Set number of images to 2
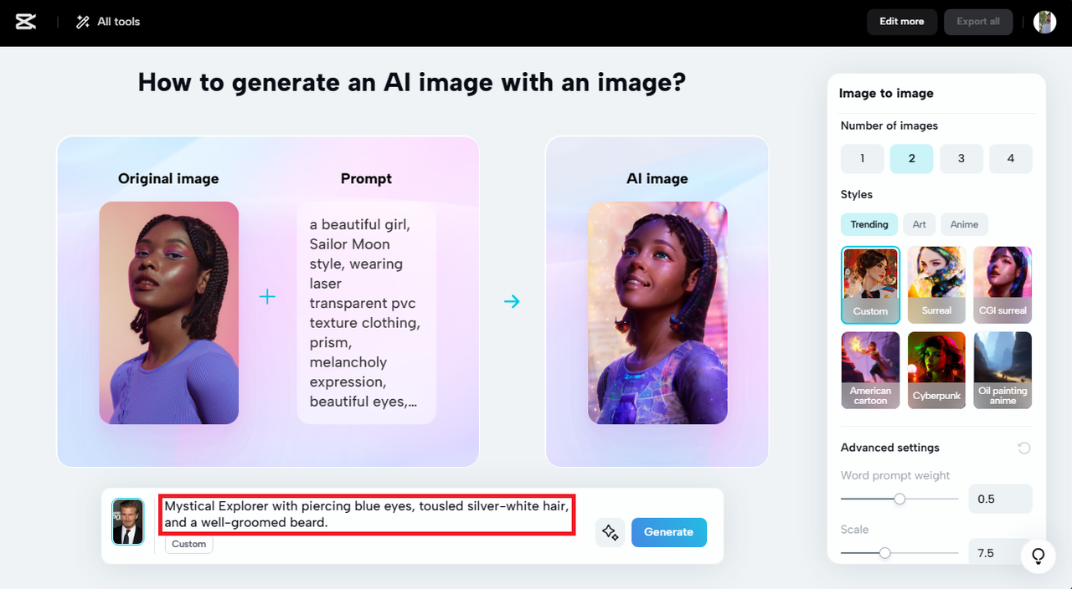The image size is (1072, 589). click(x=912, y=158)
